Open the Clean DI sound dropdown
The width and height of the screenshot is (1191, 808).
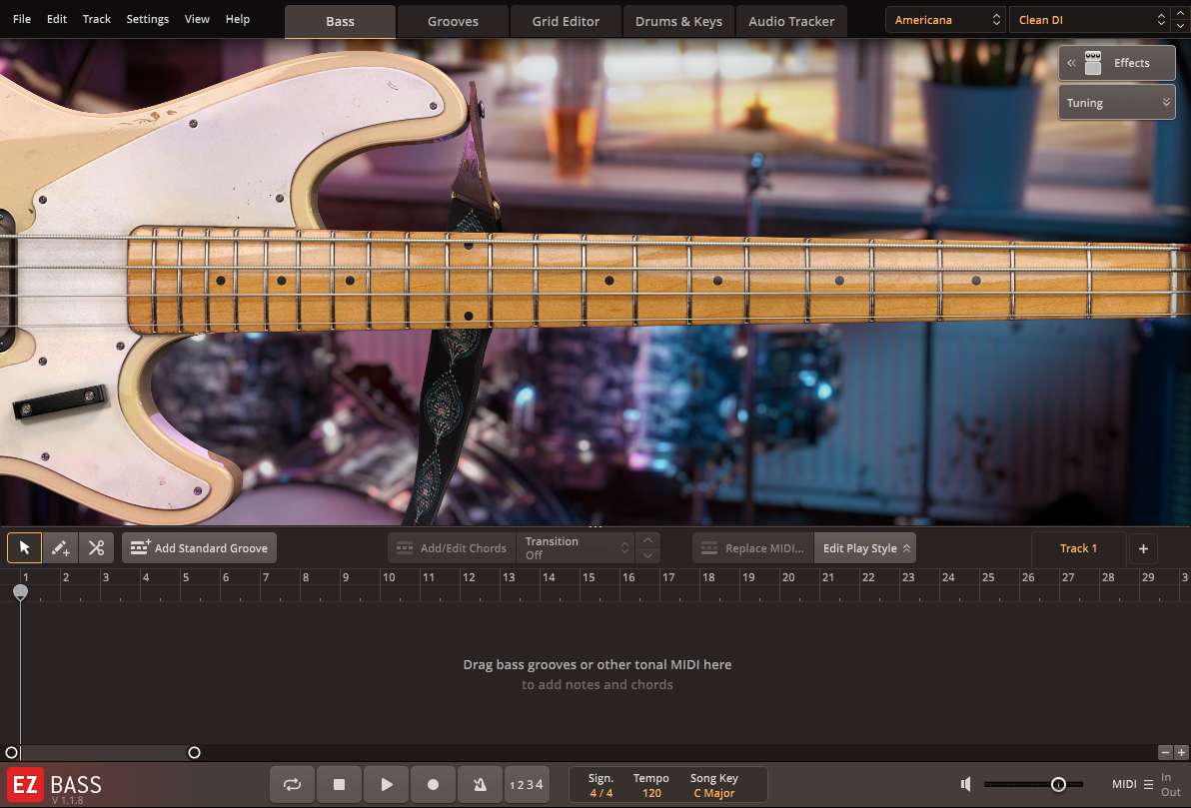(1084, 19)
